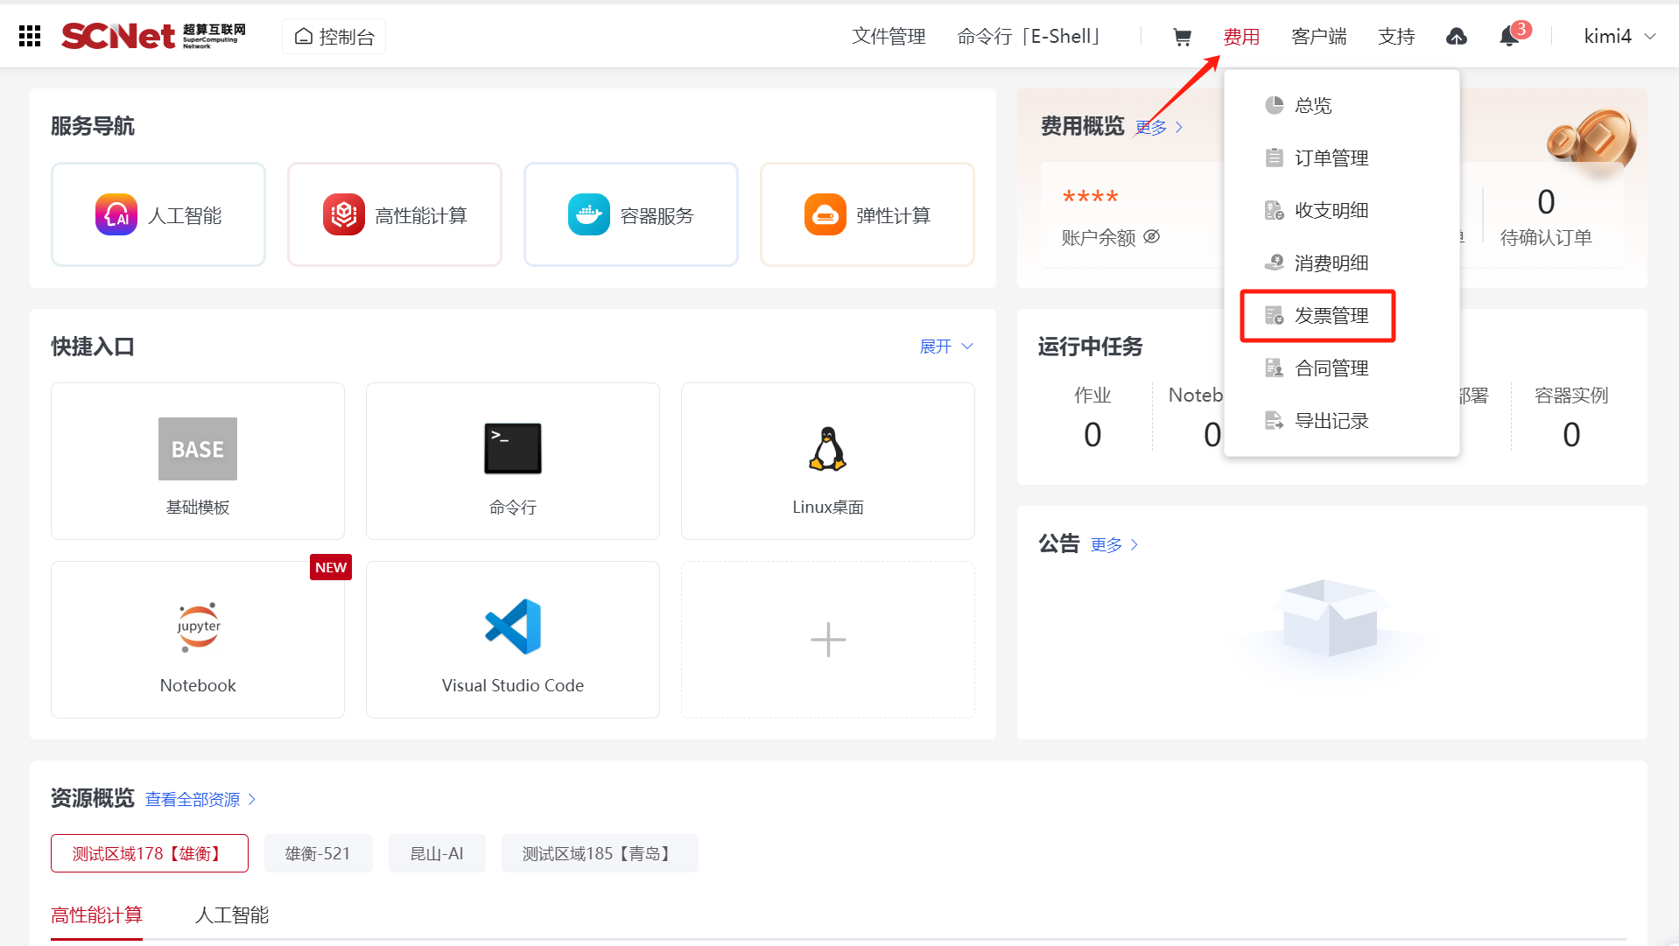Switch to the 人工智能 resource tab

(232, 915)
